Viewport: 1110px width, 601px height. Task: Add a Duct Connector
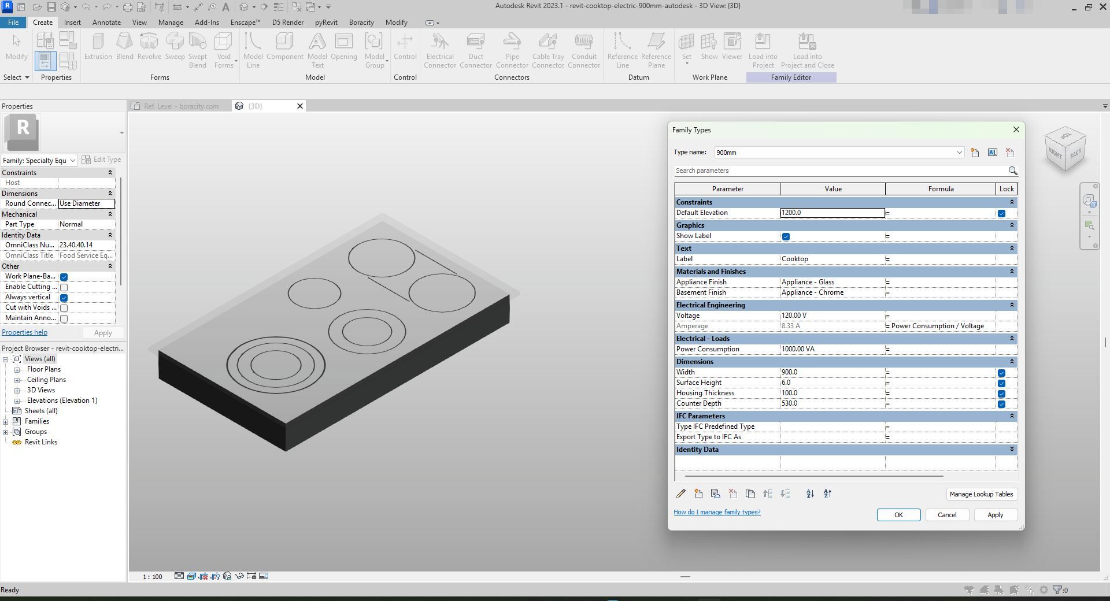point(476,50)
